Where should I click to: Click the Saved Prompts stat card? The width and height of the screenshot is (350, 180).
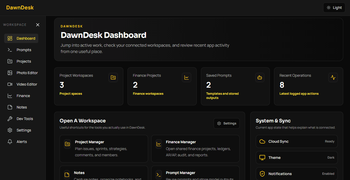point(235,86)
